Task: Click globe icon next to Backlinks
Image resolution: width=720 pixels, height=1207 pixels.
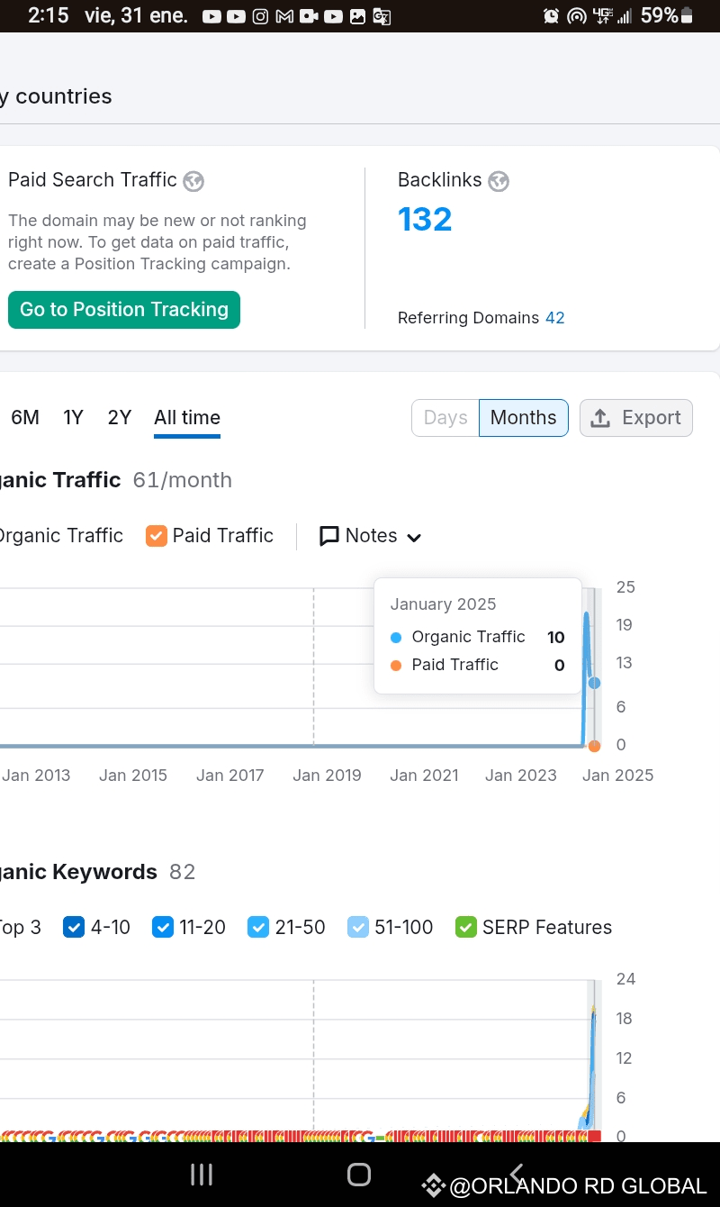Action: coord(499,181)
